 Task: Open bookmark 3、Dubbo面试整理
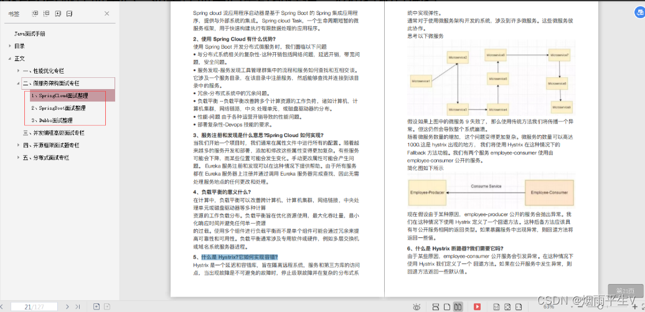(52, 121)
